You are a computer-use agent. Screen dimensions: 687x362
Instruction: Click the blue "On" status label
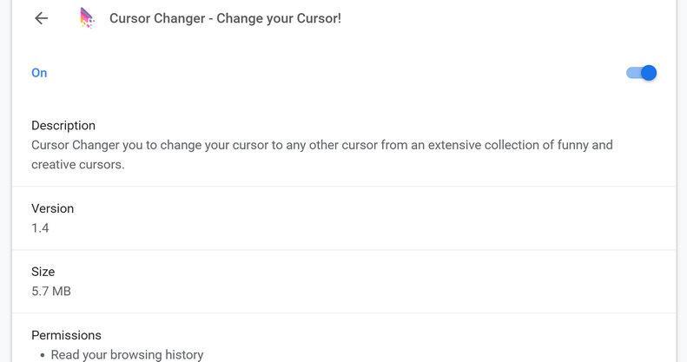click(x=39, y=73)
